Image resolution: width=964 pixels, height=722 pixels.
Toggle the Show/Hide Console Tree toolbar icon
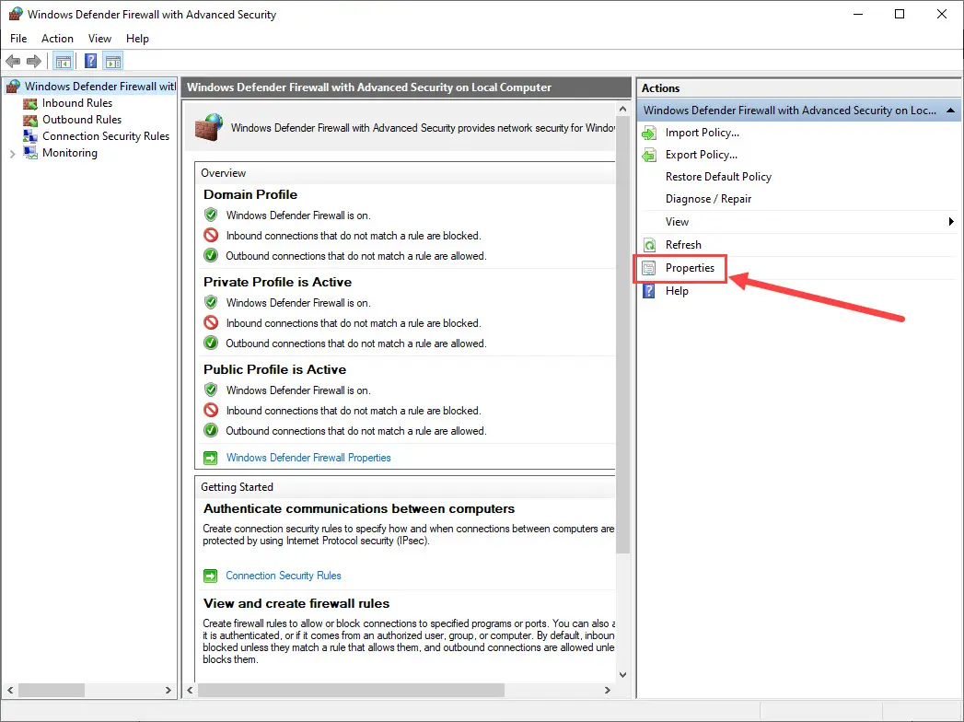(x=64, y=61)
